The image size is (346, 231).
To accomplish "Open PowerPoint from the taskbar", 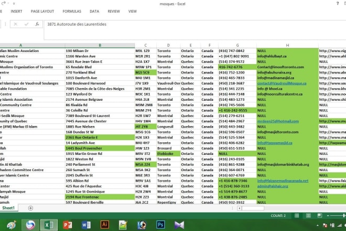I will pyautogui.click(x=68, y=225).
